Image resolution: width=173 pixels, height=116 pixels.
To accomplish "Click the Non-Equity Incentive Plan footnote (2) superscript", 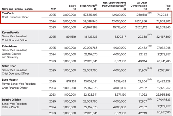I will (x=125, y=5).
